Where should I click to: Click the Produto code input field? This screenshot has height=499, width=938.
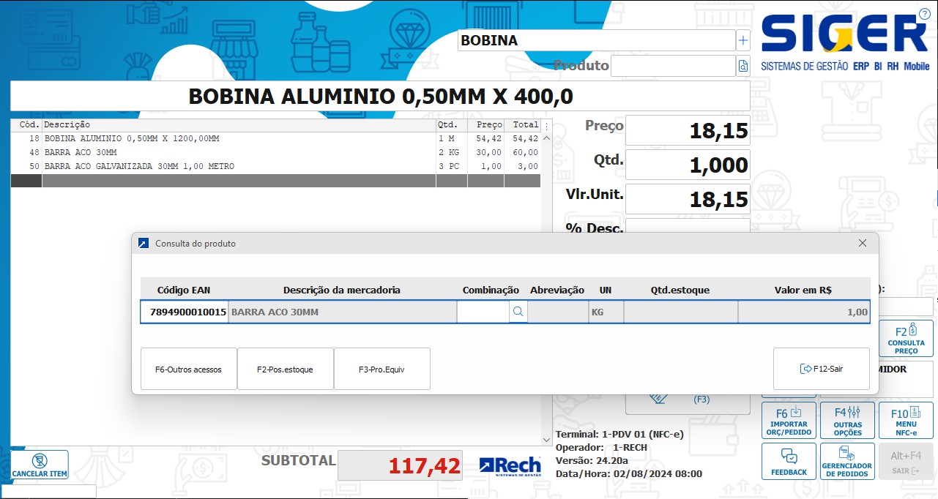coord(673,66)
